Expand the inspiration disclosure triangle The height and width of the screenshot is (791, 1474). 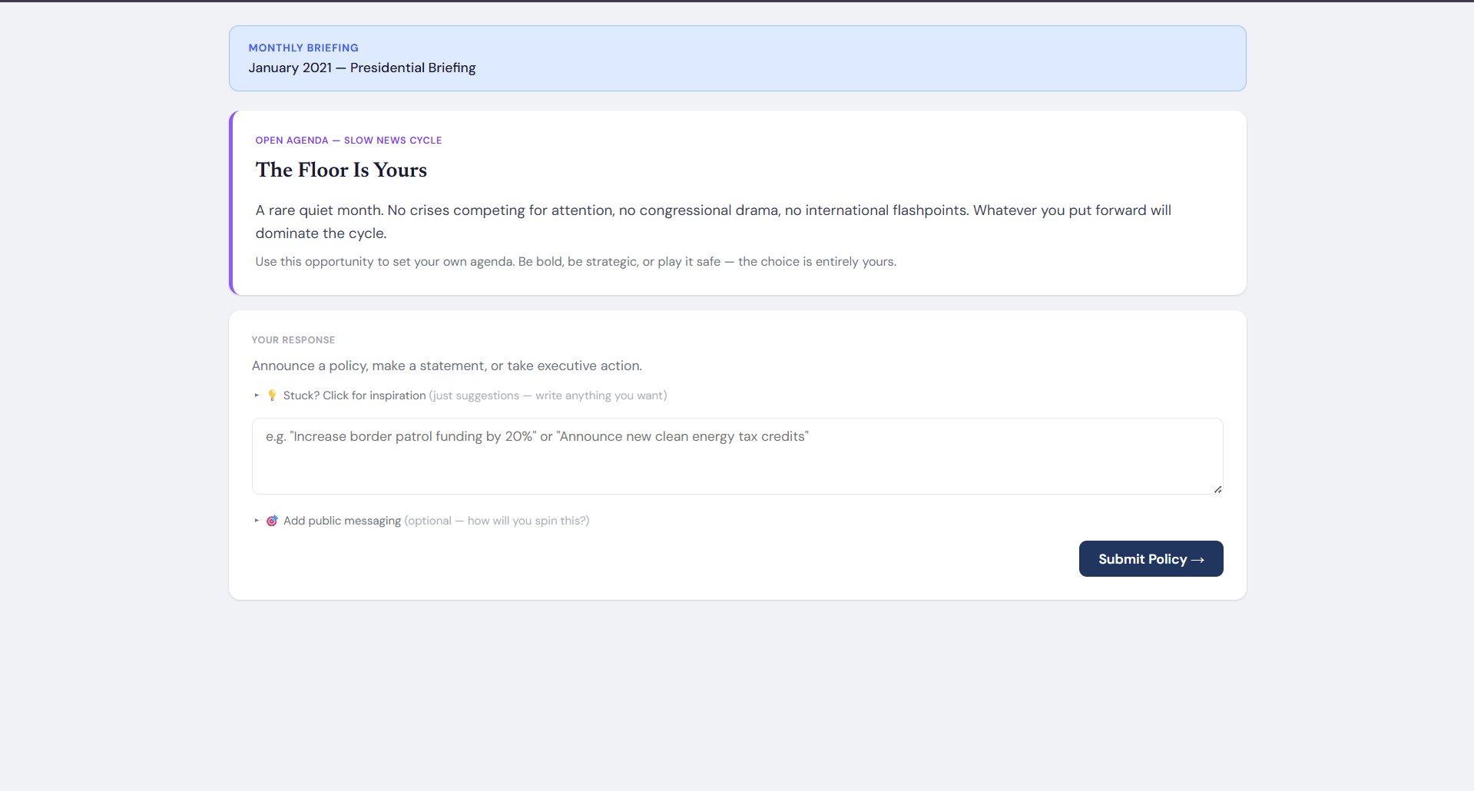pyautogui.click(x=257, y=395)
